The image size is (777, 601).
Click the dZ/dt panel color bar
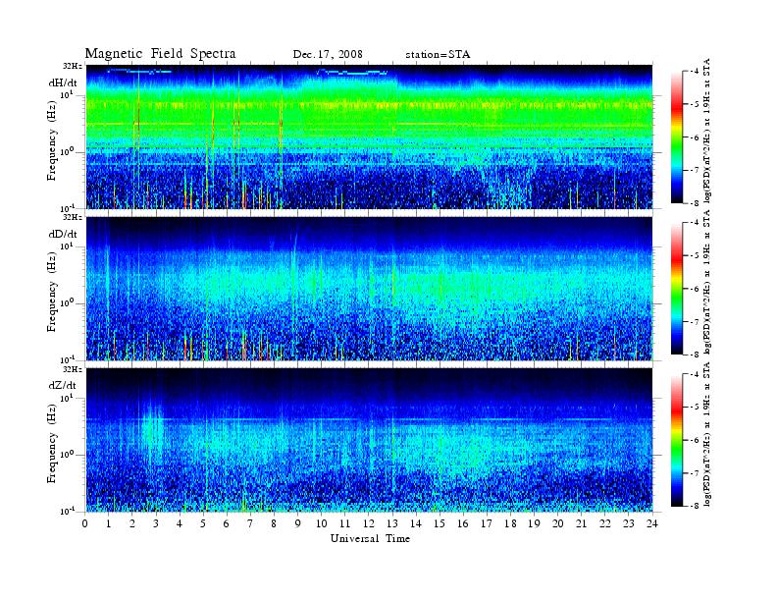coord(676,440)
